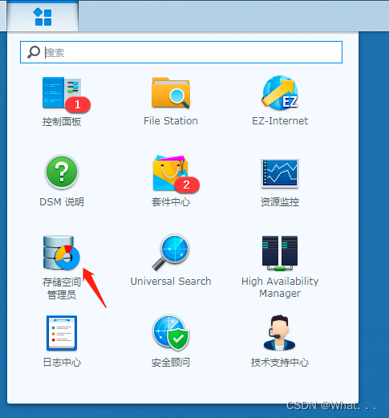Click the magnifier icon in search box

click(34, 52)
